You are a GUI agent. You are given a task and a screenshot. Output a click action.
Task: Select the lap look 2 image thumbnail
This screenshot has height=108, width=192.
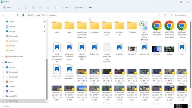click(x=132, y=50)
